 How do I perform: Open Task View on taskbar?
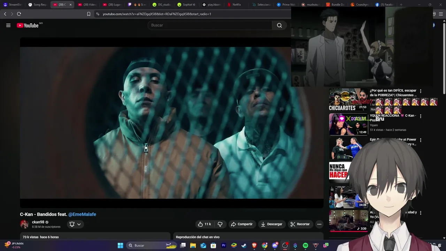point(183,245)
